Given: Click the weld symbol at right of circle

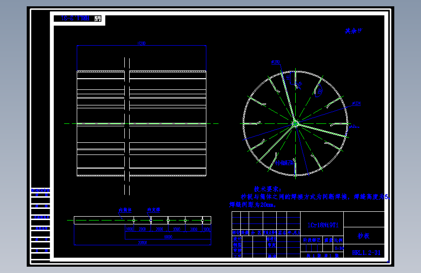Looking at the screenshot, I should pyautogui.click(x=354, y=126).
